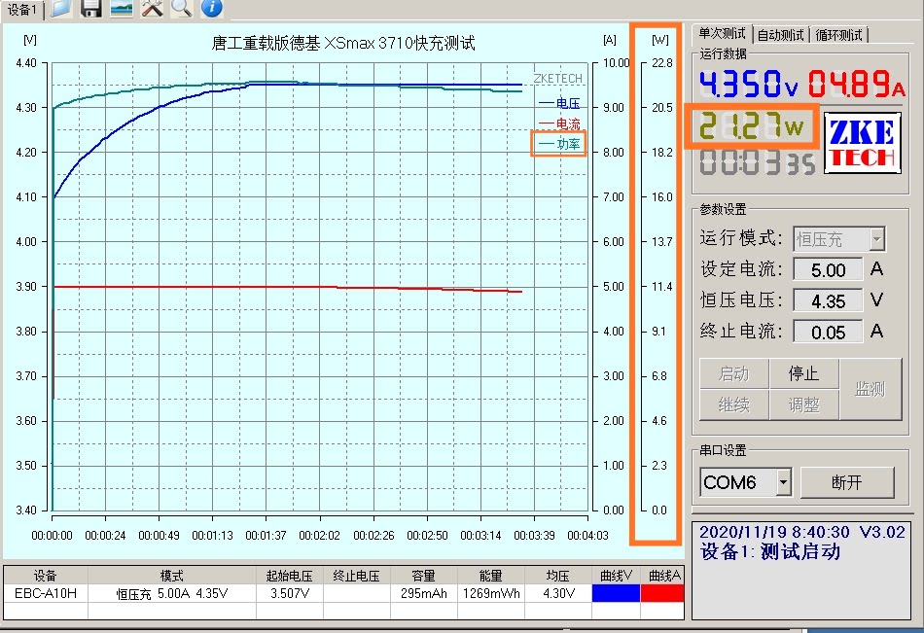Open settings with the hammer and wrench icon

click(x=152, y=8)
